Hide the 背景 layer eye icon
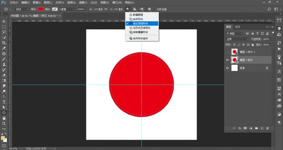The width and height of the screenshot is (283, 150). point(227,68)
